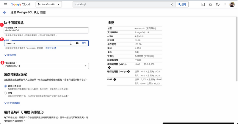
Task: Click summary value 26 GB
Action: tap(137, 40)
